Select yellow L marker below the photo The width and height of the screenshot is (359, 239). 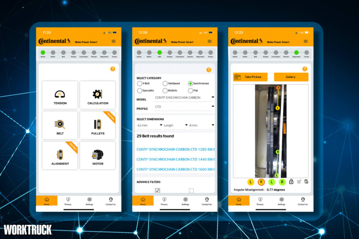tap(251, 182)
